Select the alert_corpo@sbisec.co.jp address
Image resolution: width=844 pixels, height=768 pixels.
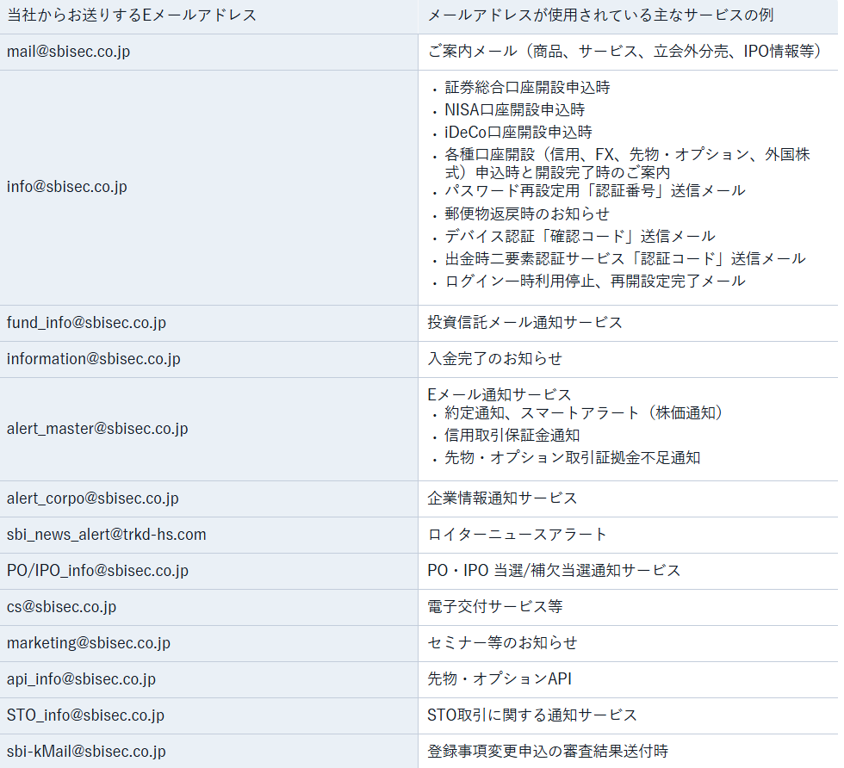tap(93, 499)
